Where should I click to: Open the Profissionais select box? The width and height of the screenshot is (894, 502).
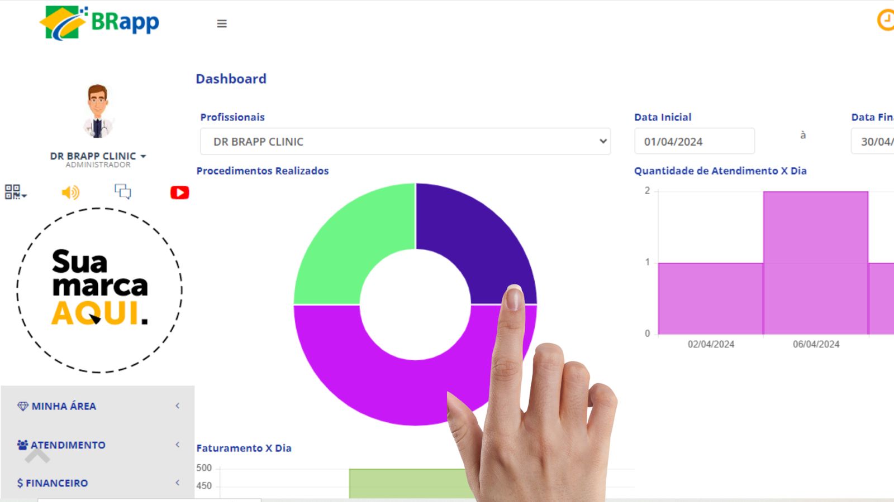405,142
